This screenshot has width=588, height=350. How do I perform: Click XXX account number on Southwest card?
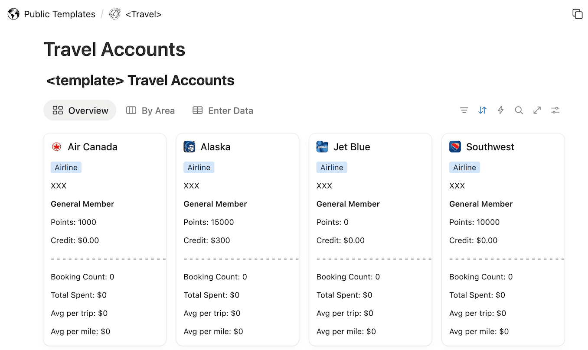click(457, 186)
